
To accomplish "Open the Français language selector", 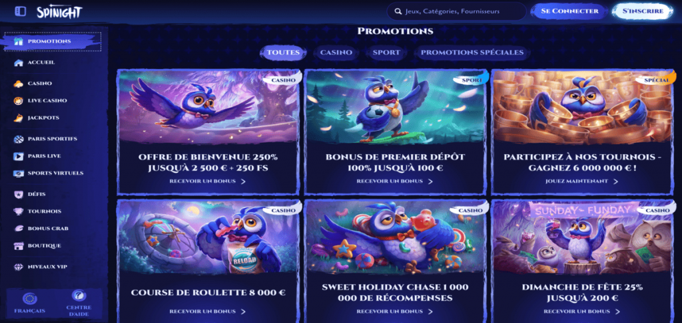I will pos(29,303).
